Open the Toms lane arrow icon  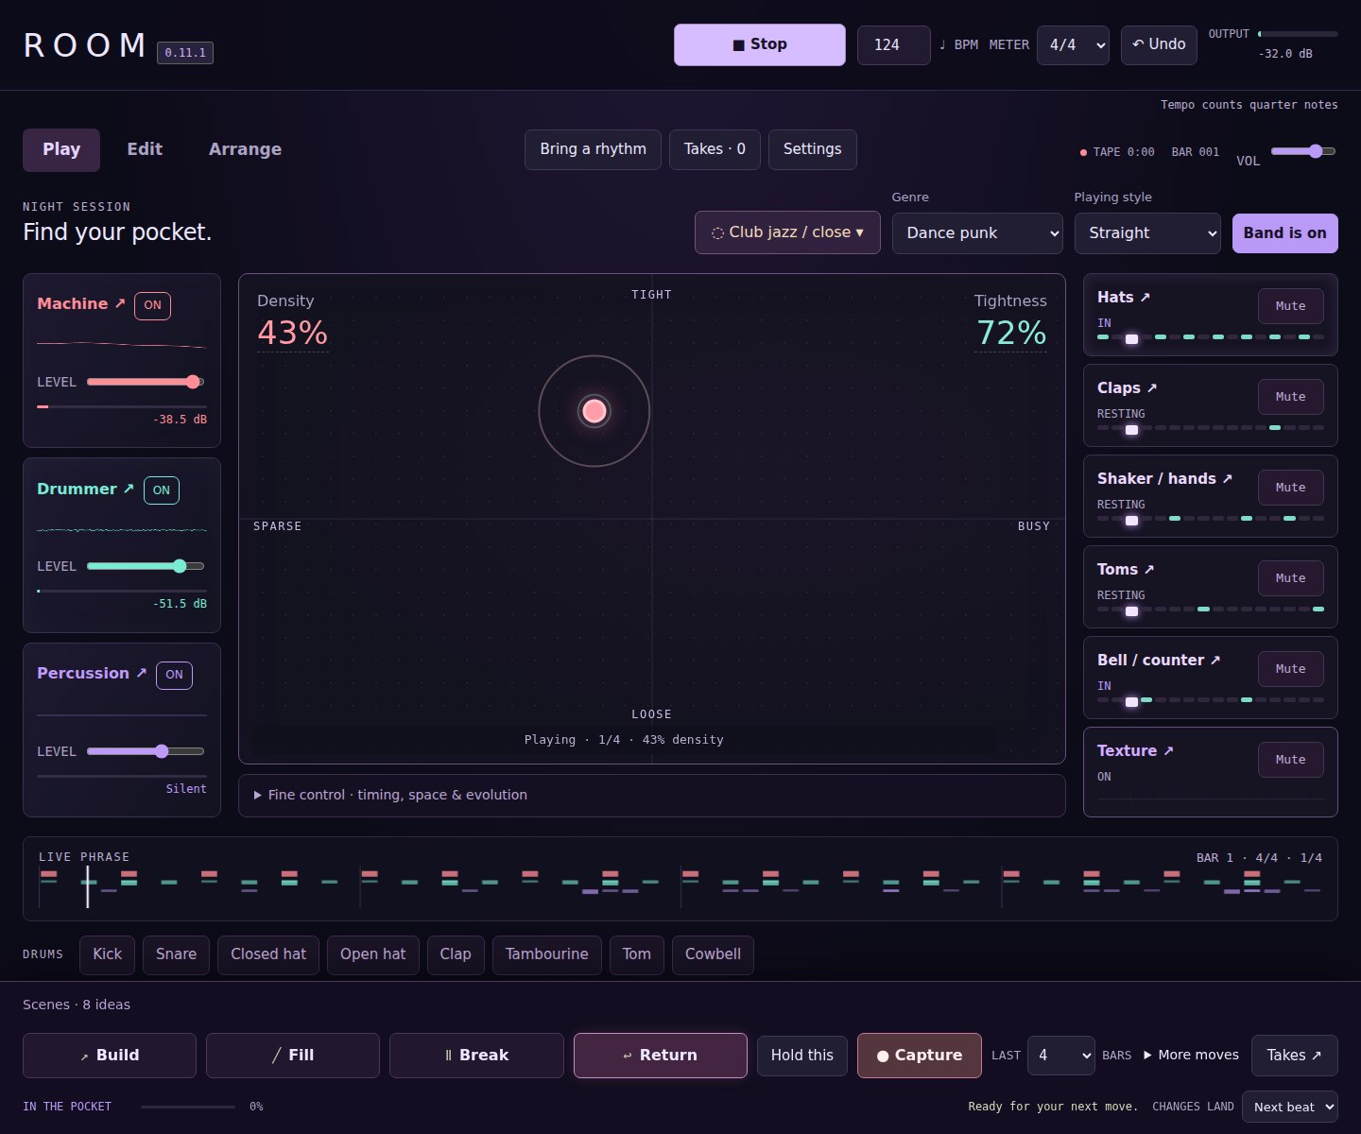tap(1148, 570)
